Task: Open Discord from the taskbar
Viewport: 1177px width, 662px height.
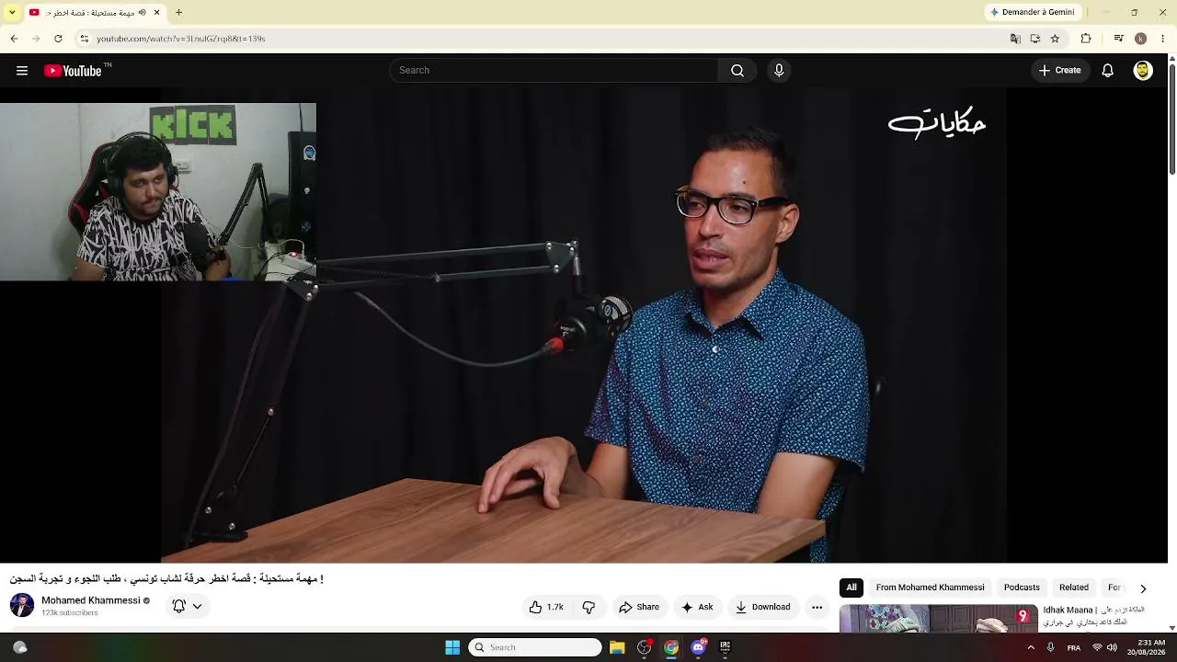Action: (698, 647)
